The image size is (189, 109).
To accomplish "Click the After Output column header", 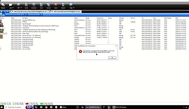I will 167,18.
